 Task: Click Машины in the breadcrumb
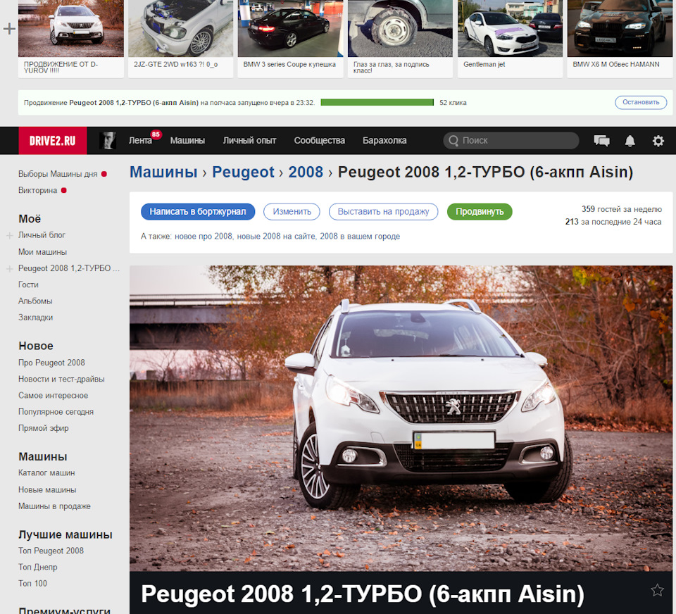[x=163, y=172]
